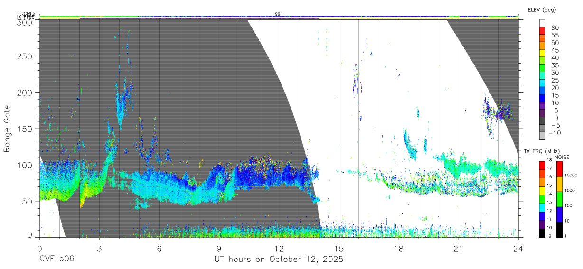The image size is (583, 269).
Task: Click the '300' tick on Range Gate axis
Action: pos(25,22)
